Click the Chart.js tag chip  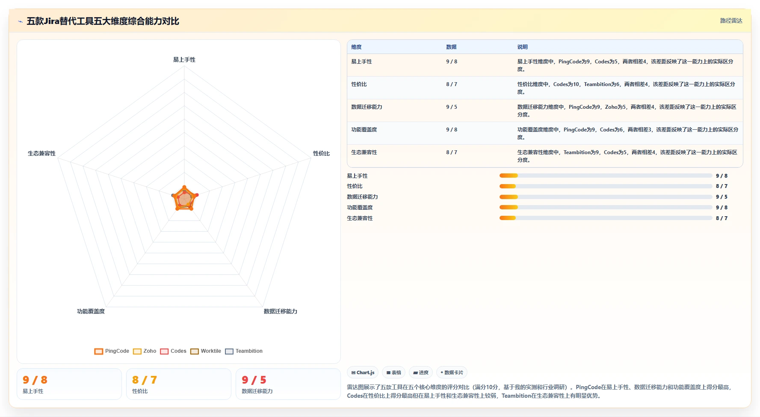(363, 372)
